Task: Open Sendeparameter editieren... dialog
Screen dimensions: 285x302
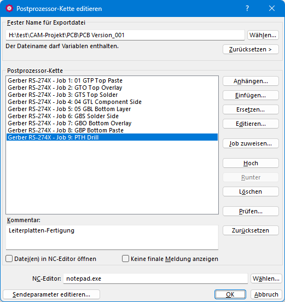Action: tap(51, 294)
